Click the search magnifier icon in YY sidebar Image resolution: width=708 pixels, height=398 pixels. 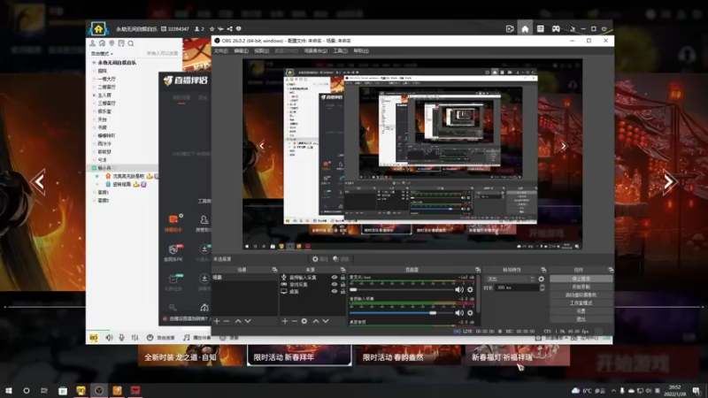point(130,43)
